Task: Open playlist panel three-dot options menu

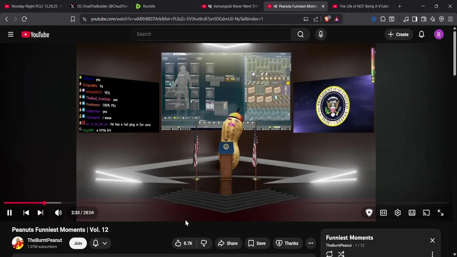Action: point(432,254)
